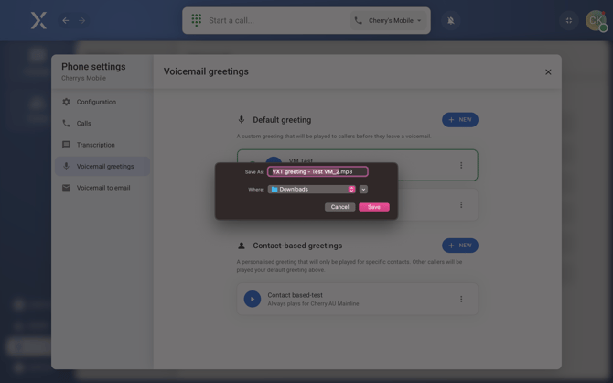Open options menu for VM Test greeting
Viewport: 613px width, 383px height.
coord(461,166)
